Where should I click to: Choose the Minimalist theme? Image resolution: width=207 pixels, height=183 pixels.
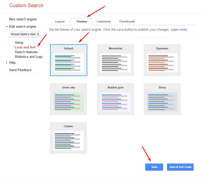116,60
